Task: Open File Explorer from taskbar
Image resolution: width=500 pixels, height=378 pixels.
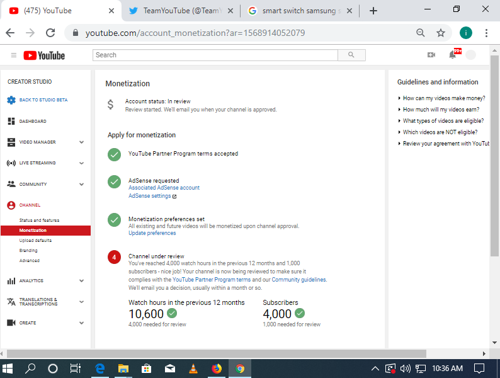Action: [123, 369]
